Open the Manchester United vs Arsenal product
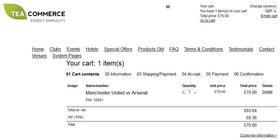The height and width of the screenshot is (140, 280). pyautogui.click(x=117, y=93)
